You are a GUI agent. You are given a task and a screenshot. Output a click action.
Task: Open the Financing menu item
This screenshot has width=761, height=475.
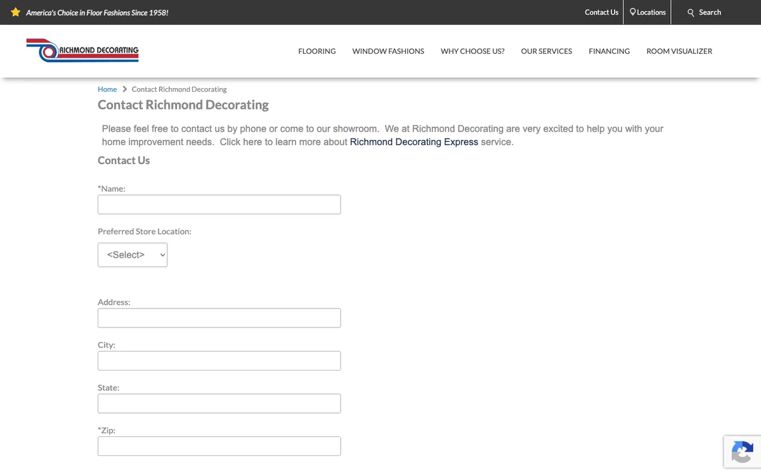pos(609,51)
